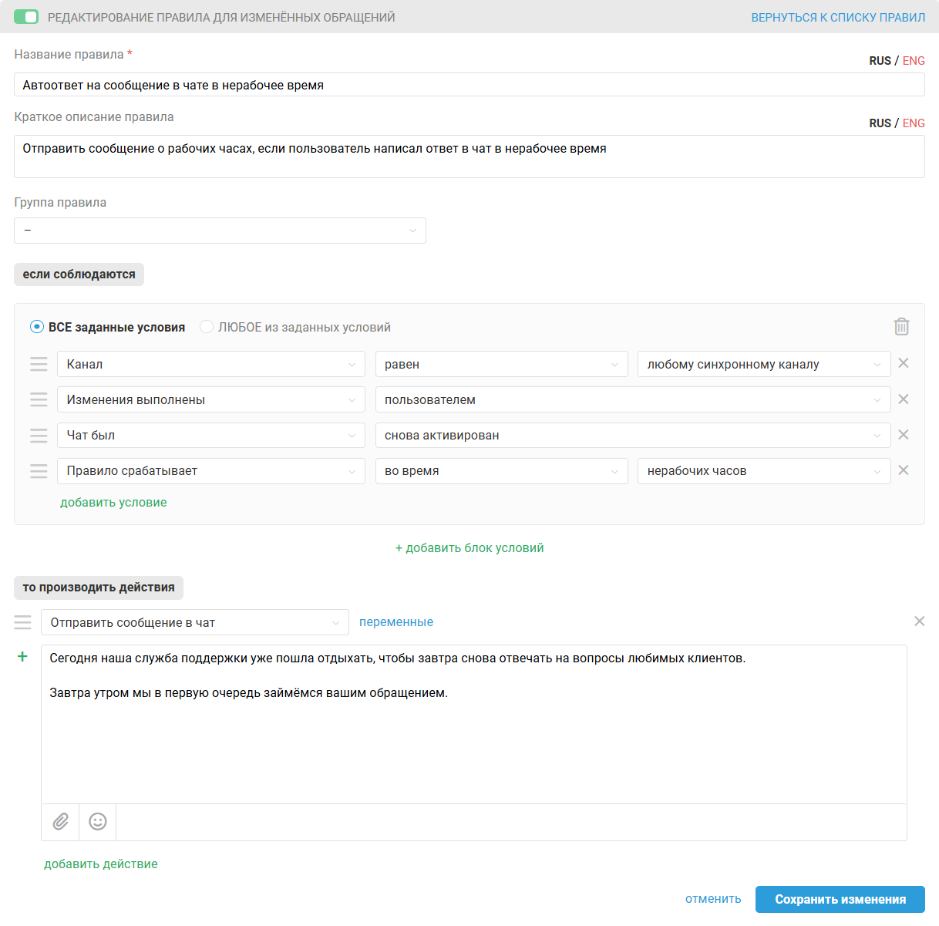Remove the Отправить сообщение в чат action
939x926 pixels.
tap(919, 621)
